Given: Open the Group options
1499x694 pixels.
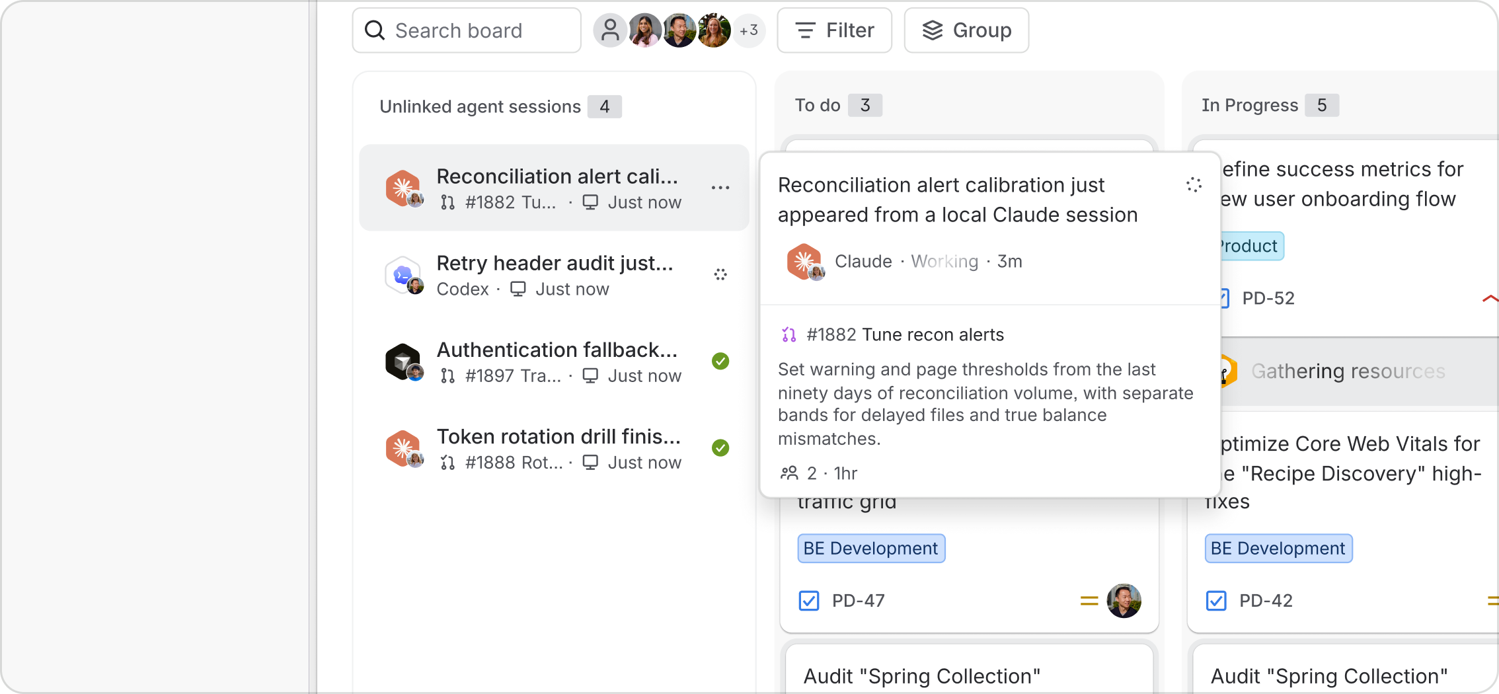Looking at the screenshot, I should tap(966, 30).
